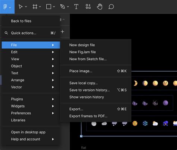Open the Resources components icon
177x150 pixels.
[x=88, y=6]
